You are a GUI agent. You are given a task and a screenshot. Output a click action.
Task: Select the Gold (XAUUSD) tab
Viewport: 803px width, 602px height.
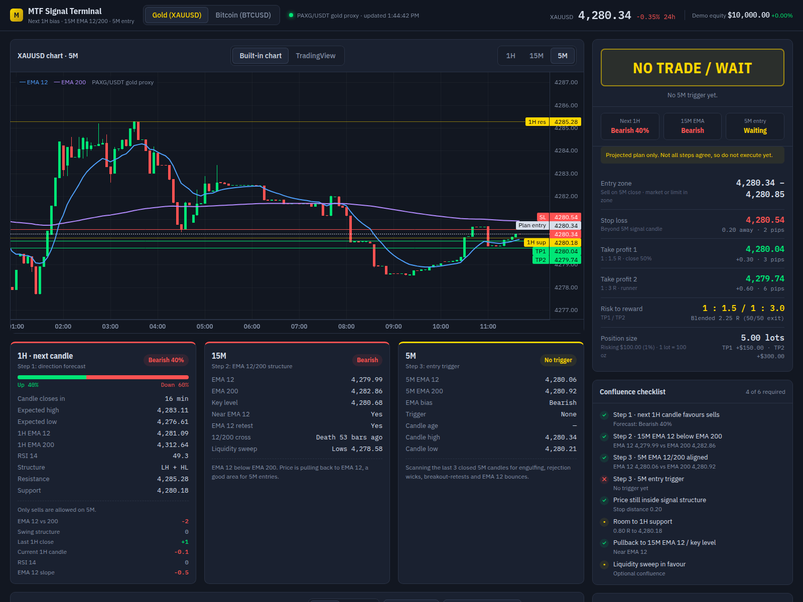coord(177,15)
